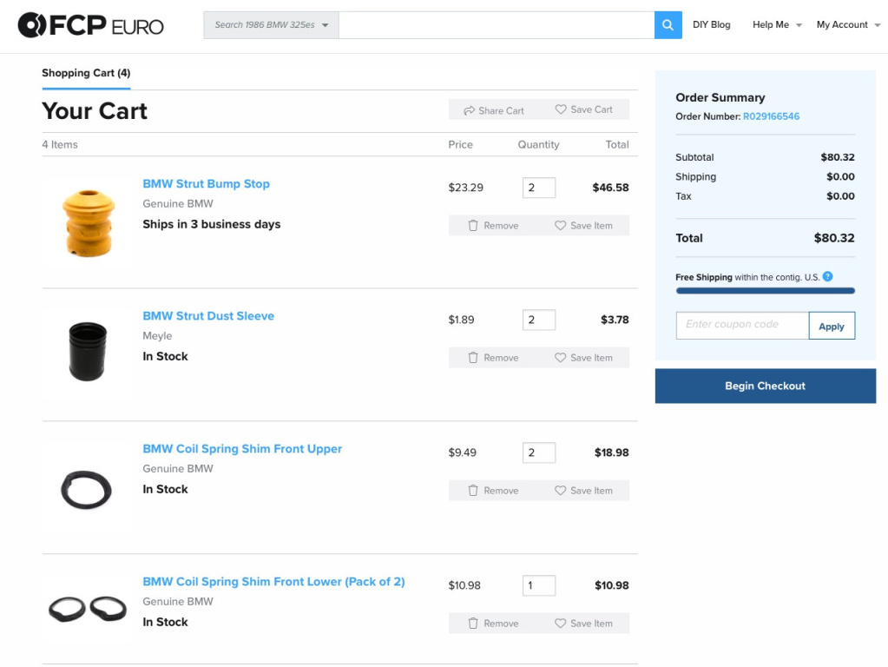Apply the coupon code
The image size is (888, 667).
point(832,326)
